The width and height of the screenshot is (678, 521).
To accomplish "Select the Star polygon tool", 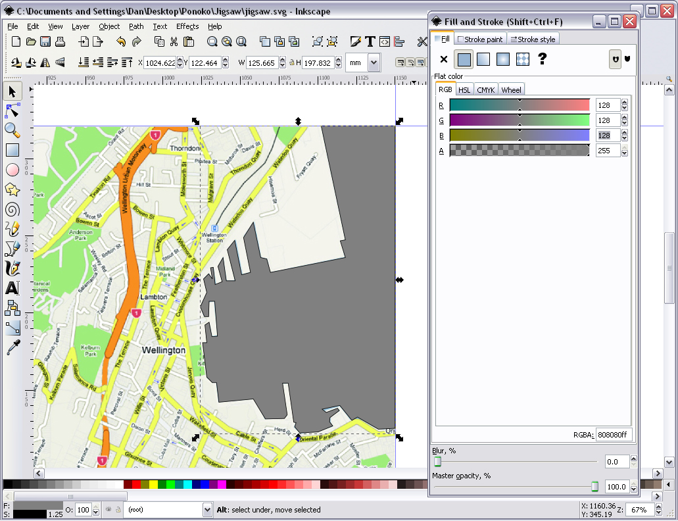I will 12,189.
